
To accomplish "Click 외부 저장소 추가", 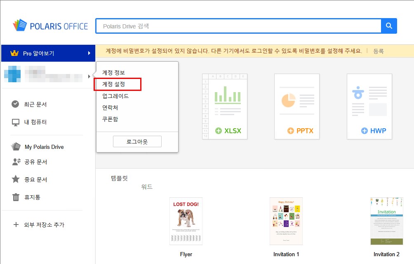I will point(44,225).
